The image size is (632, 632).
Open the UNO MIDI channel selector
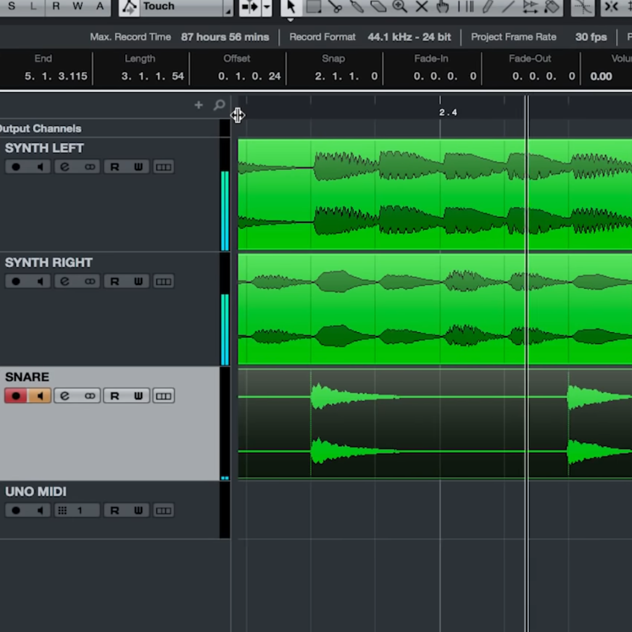coord(77,510)
